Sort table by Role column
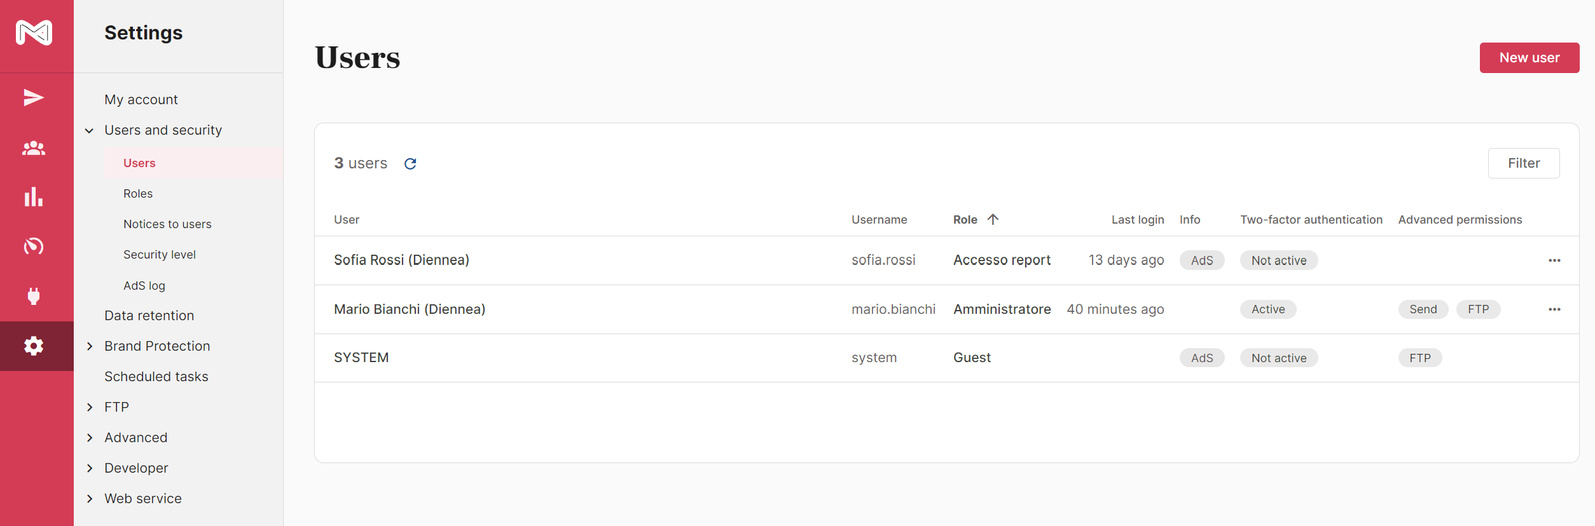Screen dimensions: 1595x526 pos(965,220)
